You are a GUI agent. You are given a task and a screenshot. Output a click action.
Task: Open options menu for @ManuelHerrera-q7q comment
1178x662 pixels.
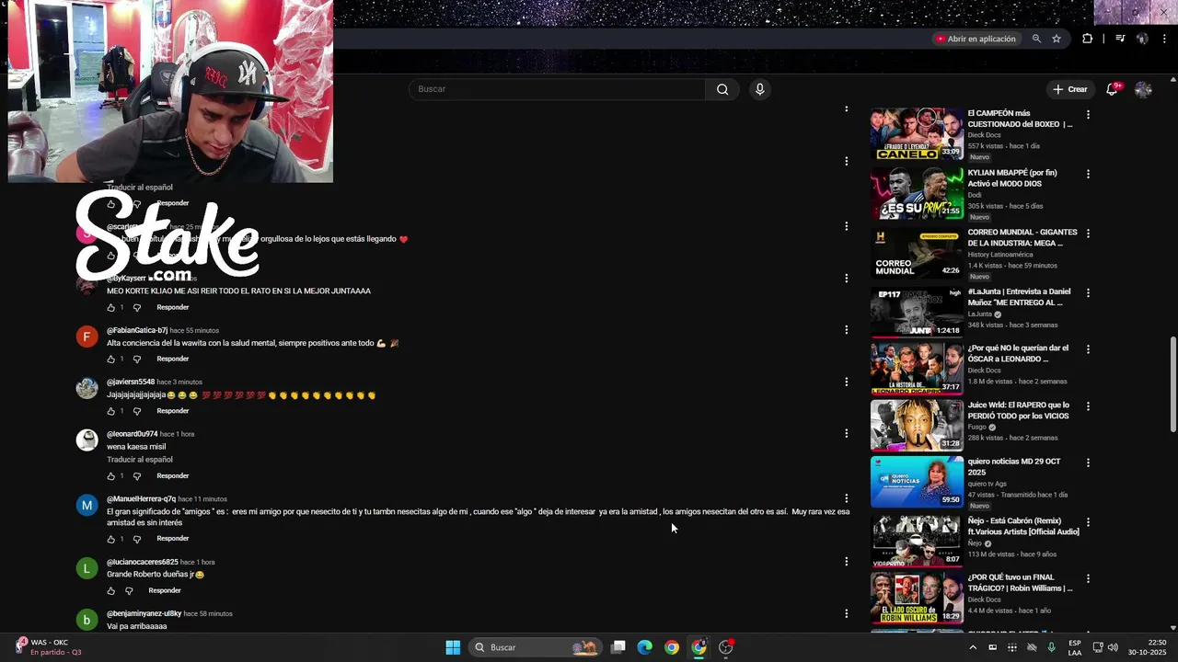pos(847,498)
